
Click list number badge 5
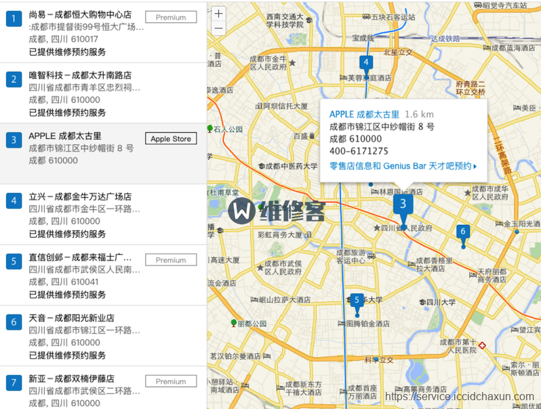coord(14,261)
